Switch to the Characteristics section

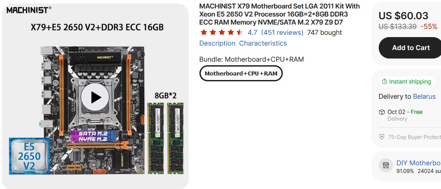pos(263,43)
